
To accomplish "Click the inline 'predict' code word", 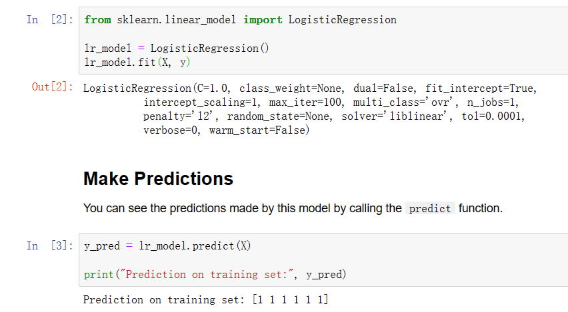I will 430,209.
